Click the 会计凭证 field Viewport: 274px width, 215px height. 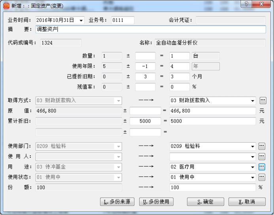point(231,20)
